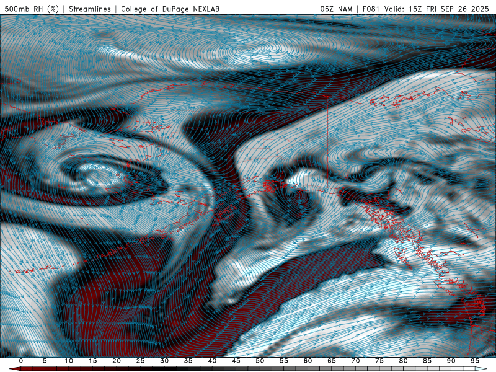Click the "20" label on the color scale
This screenshot has width=496, height=372.
click(x=117, y=361)
